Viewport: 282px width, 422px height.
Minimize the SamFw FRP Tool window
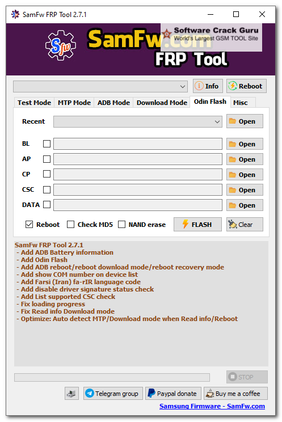pos(211,14)
